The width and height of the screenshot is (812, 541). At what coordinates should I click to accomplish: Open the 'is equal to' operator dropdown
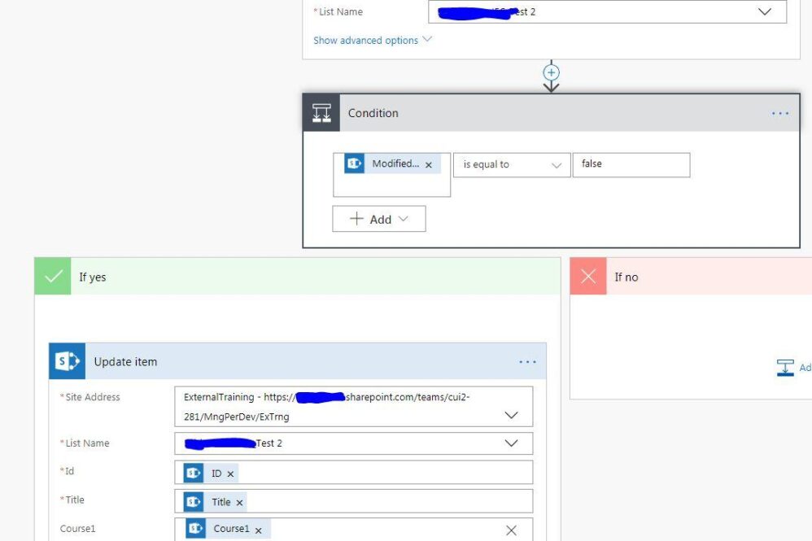(512, 165)
